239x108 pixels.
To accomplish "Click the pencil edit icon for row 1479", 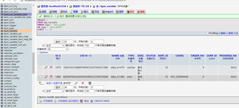I will 46,67.
